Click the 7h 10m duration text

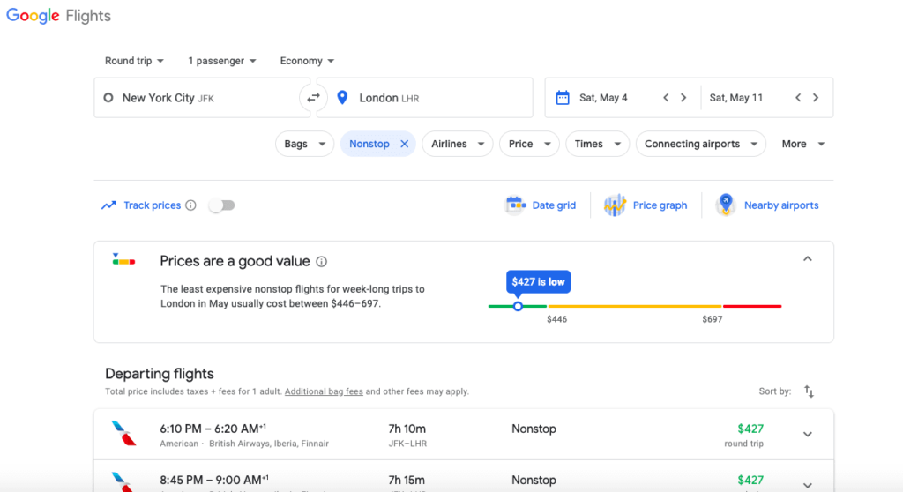(x=407, y=429)
